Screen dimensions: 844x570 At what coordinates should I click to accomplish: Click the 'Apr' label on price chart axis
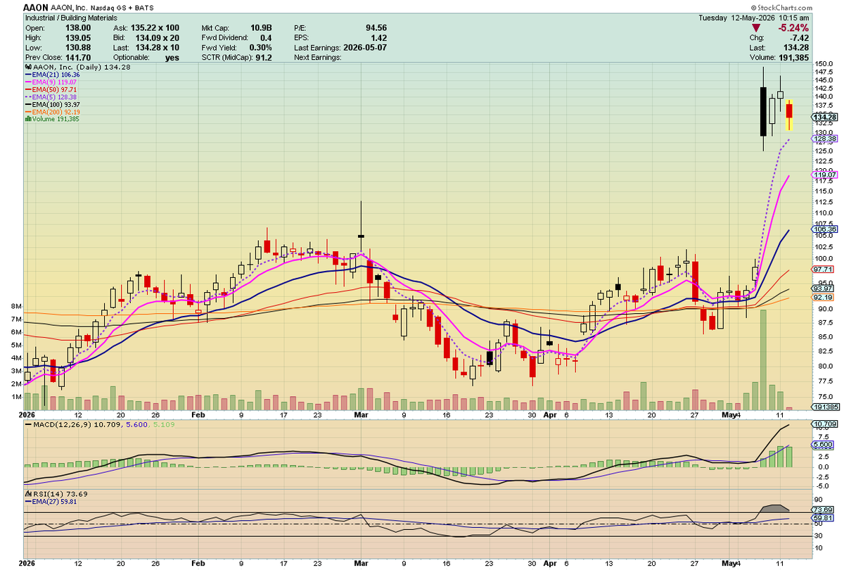pyautogui.click(x=551, y=416)
